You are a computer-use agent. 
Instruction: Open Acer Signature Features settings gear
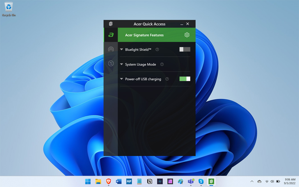click(187, 35)
